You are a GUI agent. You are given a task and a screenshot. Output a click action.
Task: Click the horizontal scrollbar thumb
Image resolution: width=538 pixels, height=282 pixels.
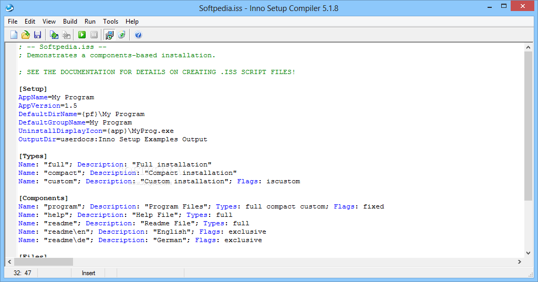point(43,262)
